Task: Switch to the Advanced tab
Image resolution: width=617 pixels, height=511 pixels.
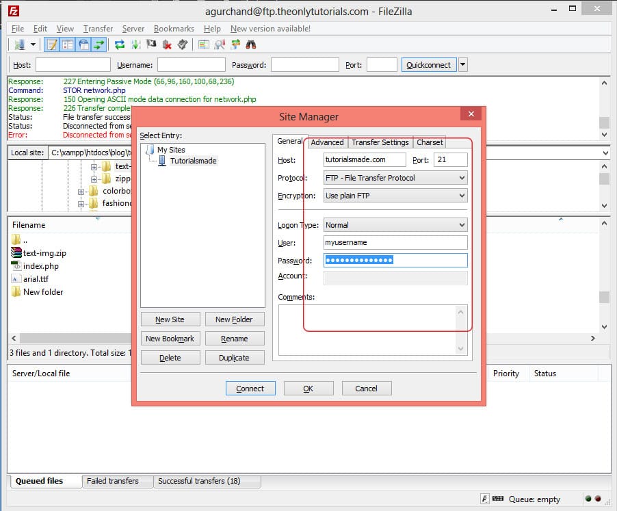Action: pos(327,142)
